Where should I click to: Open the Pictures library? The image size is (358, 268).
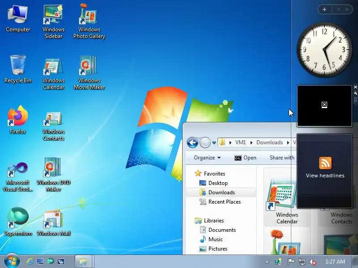click(x=218, y=249)
